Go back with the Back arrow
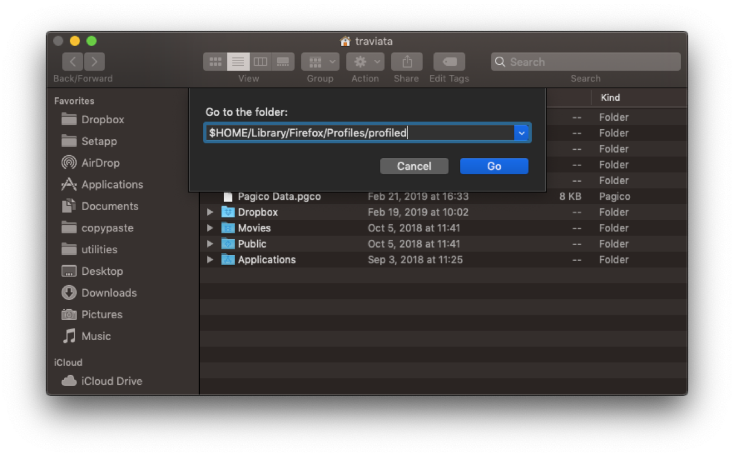The image size is (734, 459). [72, 62]
